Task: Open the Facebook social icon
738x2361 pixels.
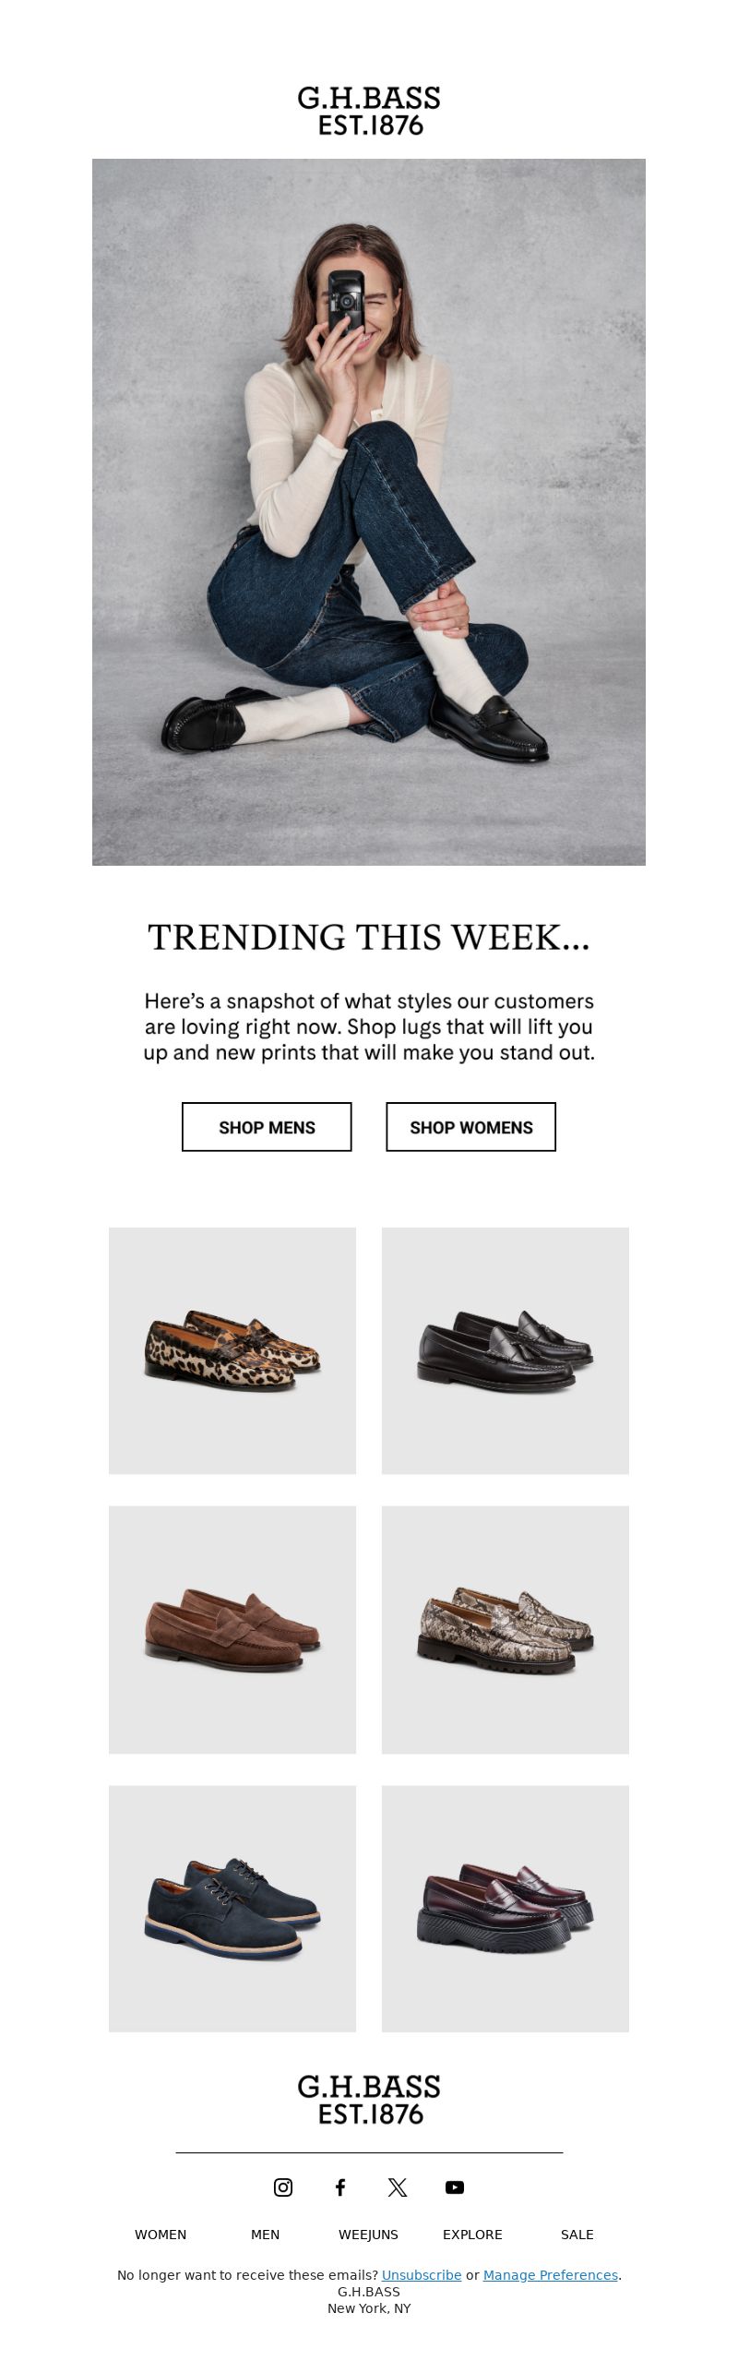Action: [x=340, y=2187]
